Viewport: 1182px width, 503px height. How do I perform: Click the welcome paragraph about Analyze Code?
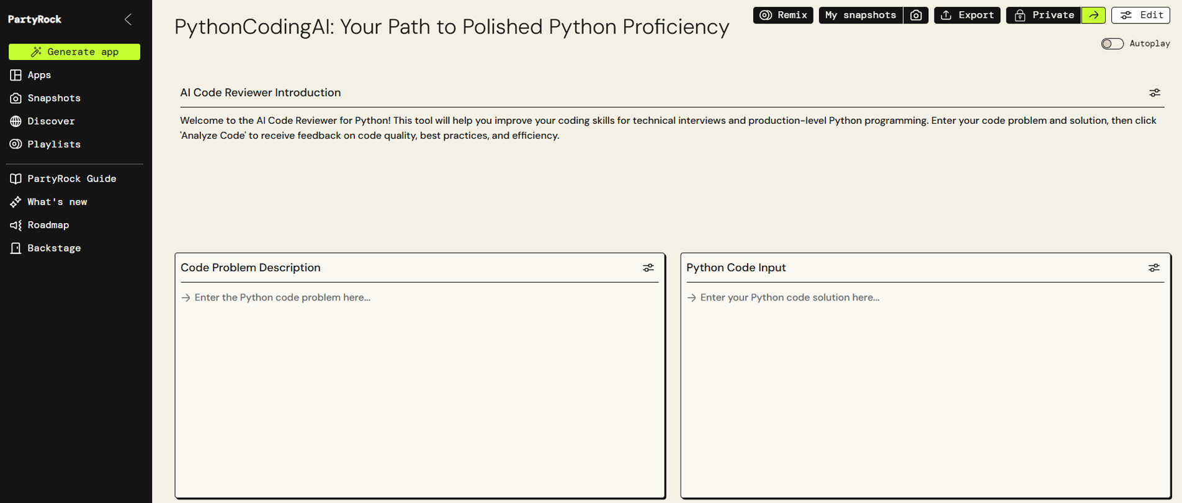(x=668, y=128)
